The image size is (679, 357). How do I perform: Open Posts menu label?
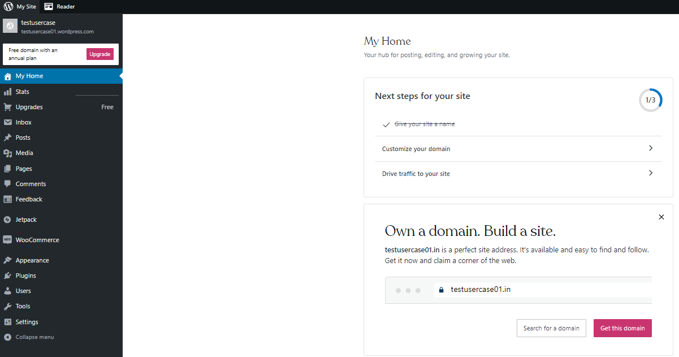[x=23, y=137]
